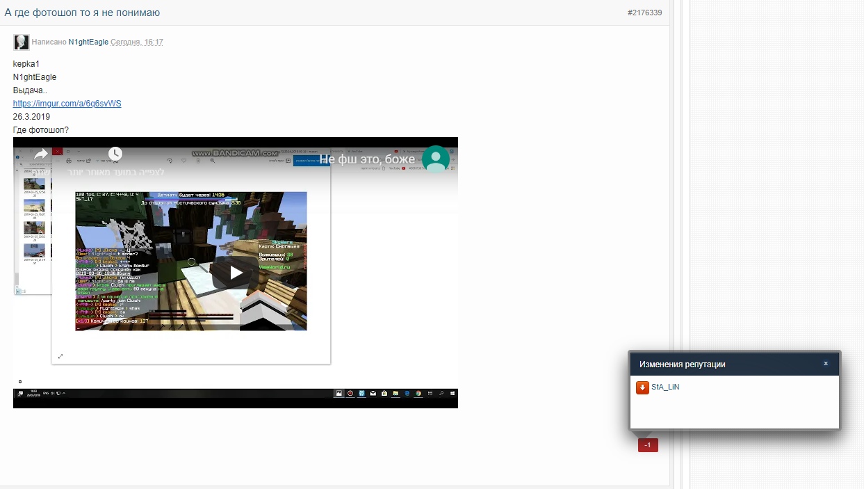The height and width of the screenshot is (489, 864).
Task: Click N1ghtEagle's small avatar beside post header
Action: pyautogui.click(x=22, y=42)
